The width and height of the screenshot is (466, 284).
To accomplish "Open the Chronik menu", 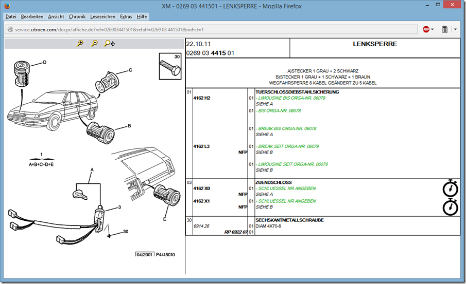I will click(x=77, y=16).
